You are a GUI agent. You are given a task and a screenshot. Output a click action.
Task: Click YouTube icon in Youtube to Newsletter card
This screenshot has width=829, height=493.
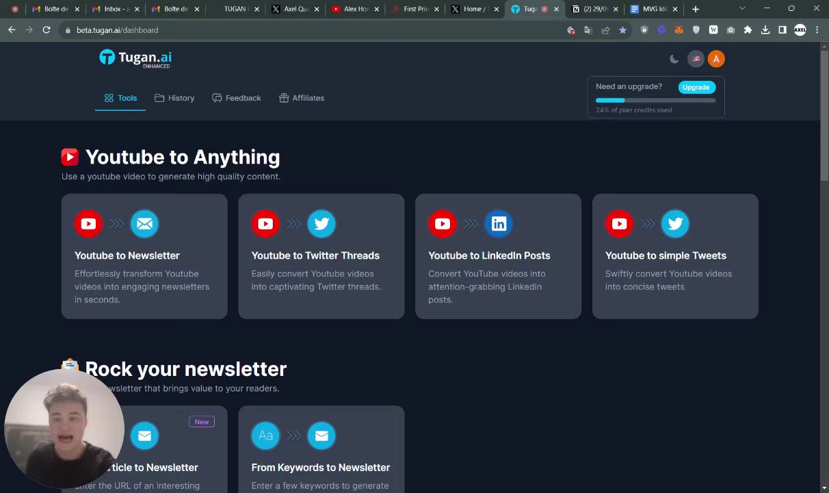[x=88, y=224]
